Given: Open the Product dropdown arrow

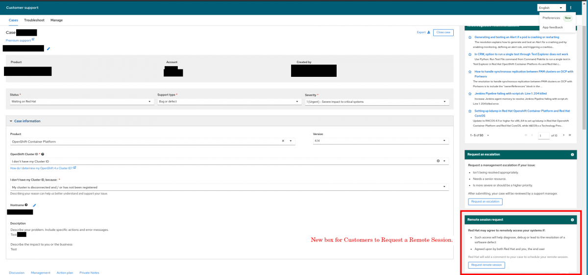Looking at the screenshot, I should click(x=291, y=141).
